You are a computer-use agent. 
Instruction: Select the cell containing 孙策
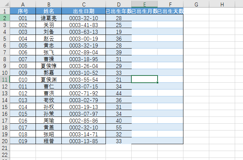coord(49,114)
